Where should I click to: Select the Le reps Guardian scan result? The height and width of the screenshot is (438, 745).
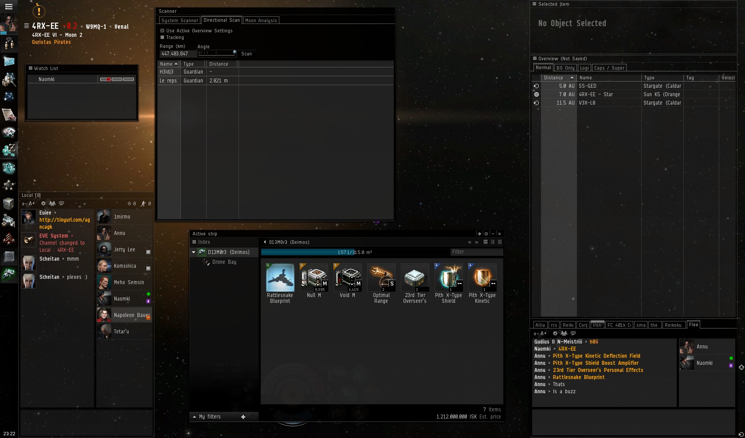point(275,81)
